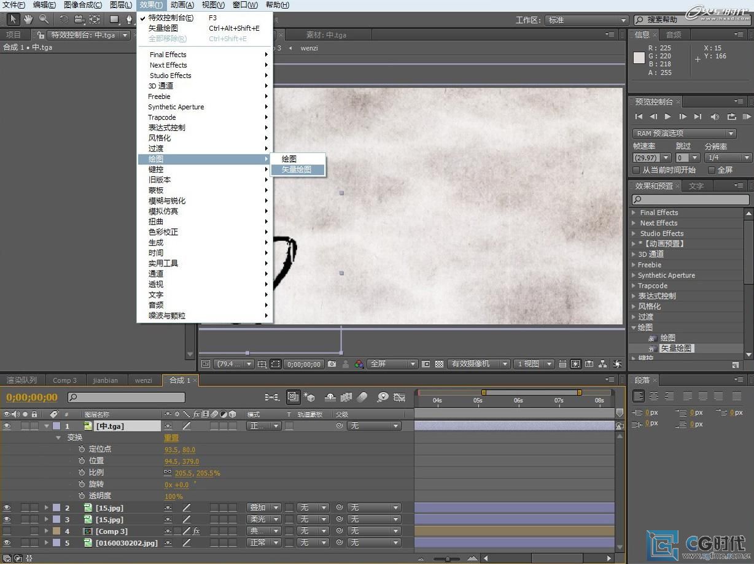Image resolution: width=754 pixels, height=564 pixels.
Task: Mute audio in preview panel
Action: 715,117
